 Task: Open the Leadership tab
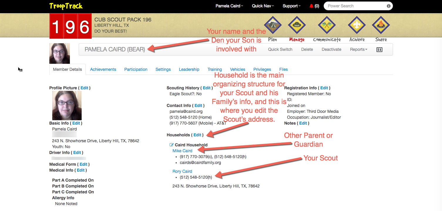click(189, 69)
